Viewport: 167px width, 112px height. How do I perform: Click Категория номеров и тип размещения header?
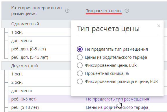pos(36,11)
